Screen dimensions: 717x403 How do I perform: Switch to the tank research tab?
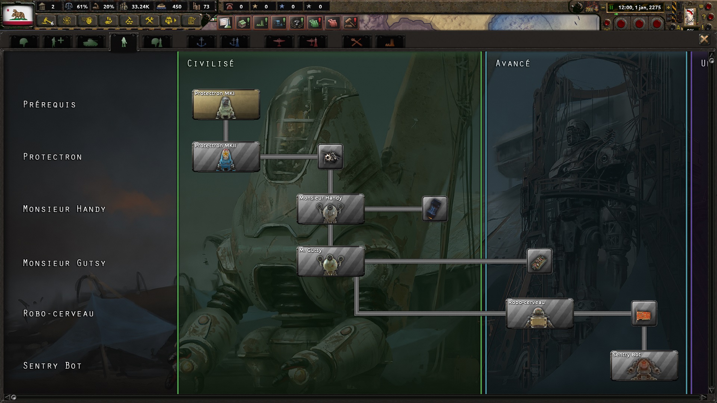coord(90,42)
